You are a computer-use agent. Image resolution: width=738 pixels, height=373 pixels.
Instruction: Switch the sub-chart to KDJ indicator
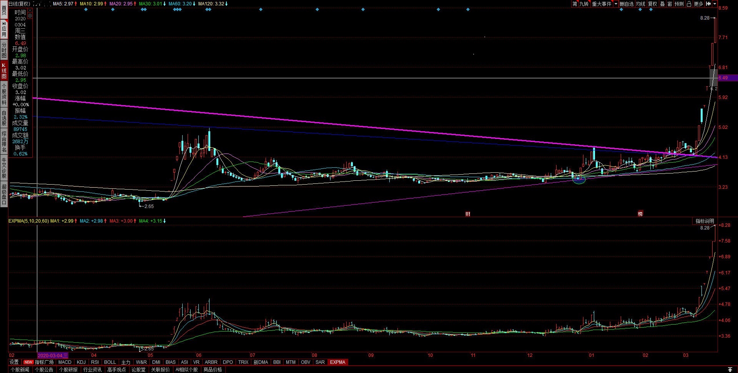click(x=81, y=362)
